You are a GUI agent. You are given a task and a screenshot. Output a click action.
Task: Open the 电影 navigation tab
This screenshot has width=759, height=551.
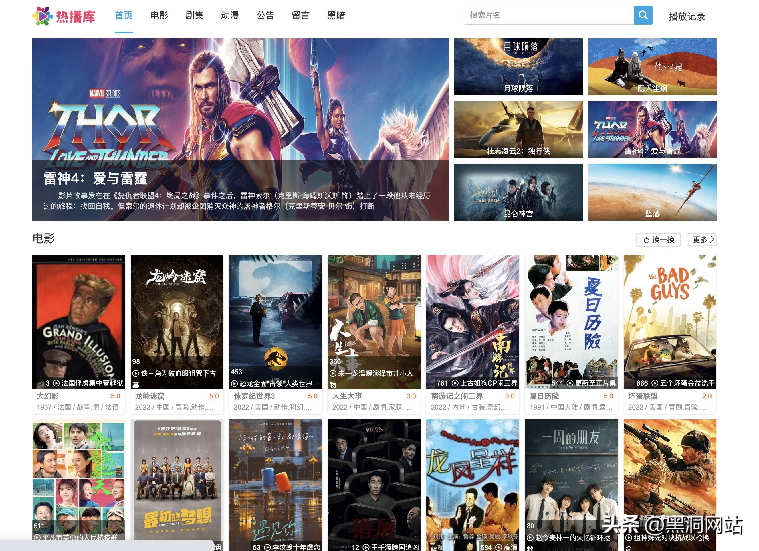pos(159,15)
